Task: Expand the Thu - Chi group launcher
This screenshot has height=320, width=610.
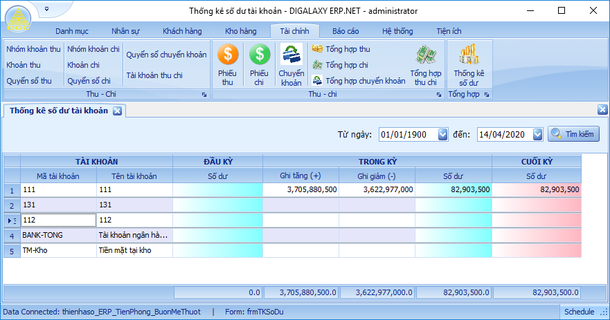Action: 204,94
